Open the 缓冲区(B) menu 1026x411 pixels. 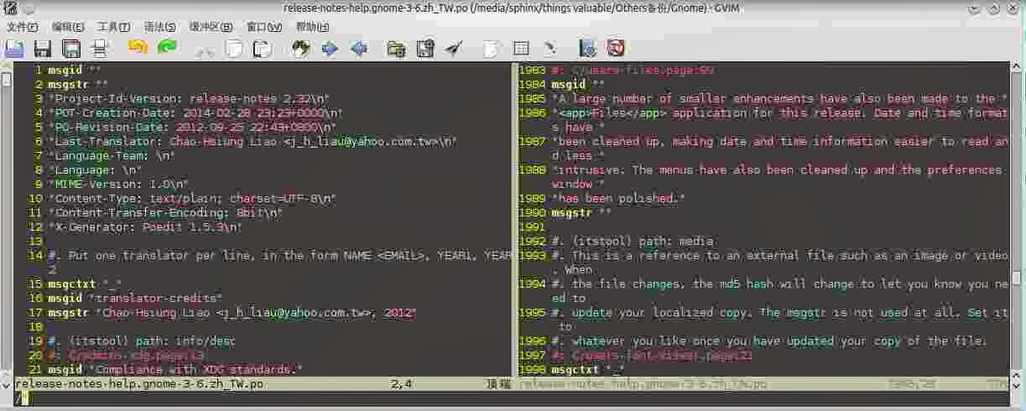pos(211,27)
